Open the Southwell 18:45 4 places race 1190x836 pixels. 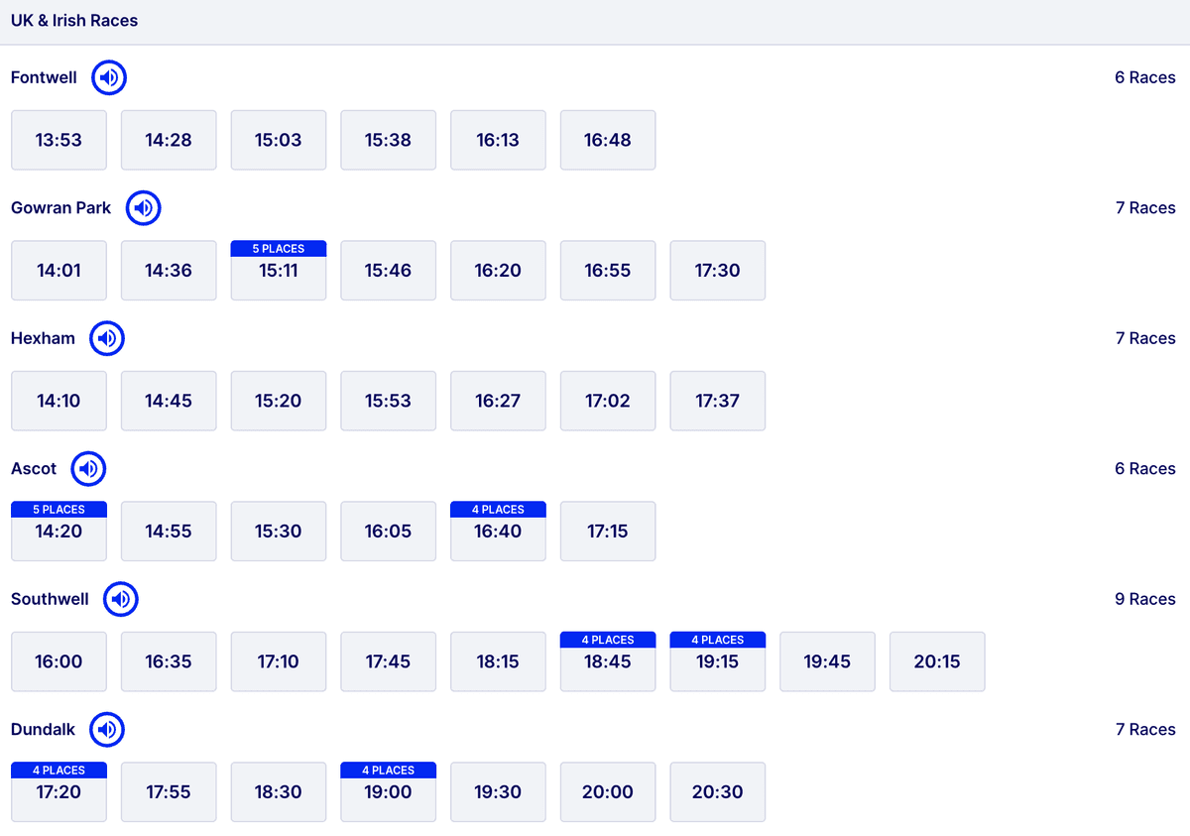tap(608, 661)
